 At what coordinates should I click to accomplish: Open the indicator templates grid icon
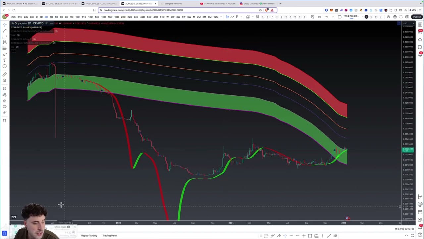(x=257, y=17)
